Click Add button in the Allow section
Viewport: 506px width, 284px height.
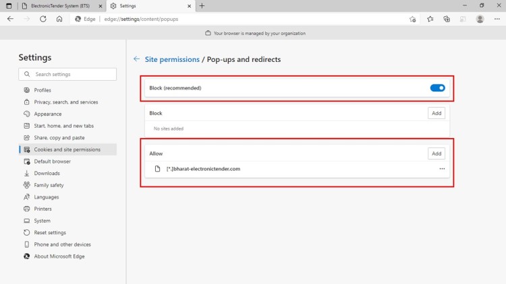click(437, 153)
